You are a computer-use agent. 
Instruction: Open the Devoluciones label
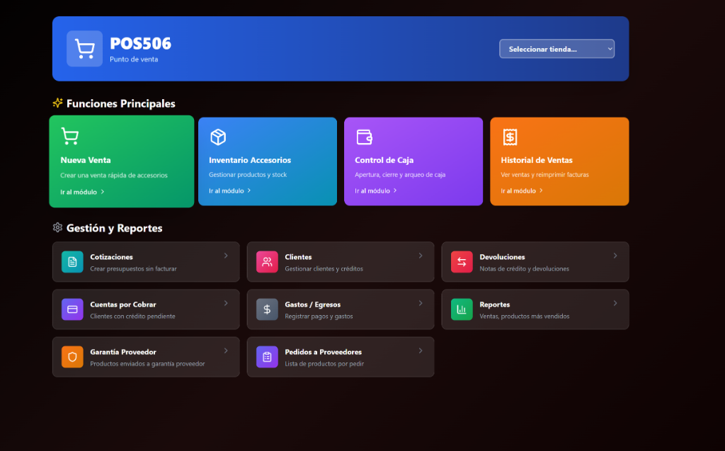tap(502, 257)
